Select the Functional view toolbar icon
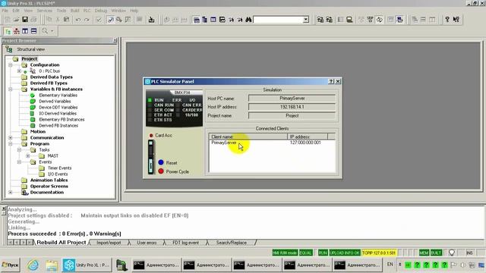 click(17, 31)
